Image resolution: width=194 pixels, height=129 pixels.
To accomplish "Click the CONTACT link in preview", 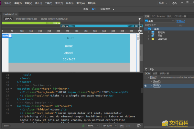I will (x=69, y=59).
